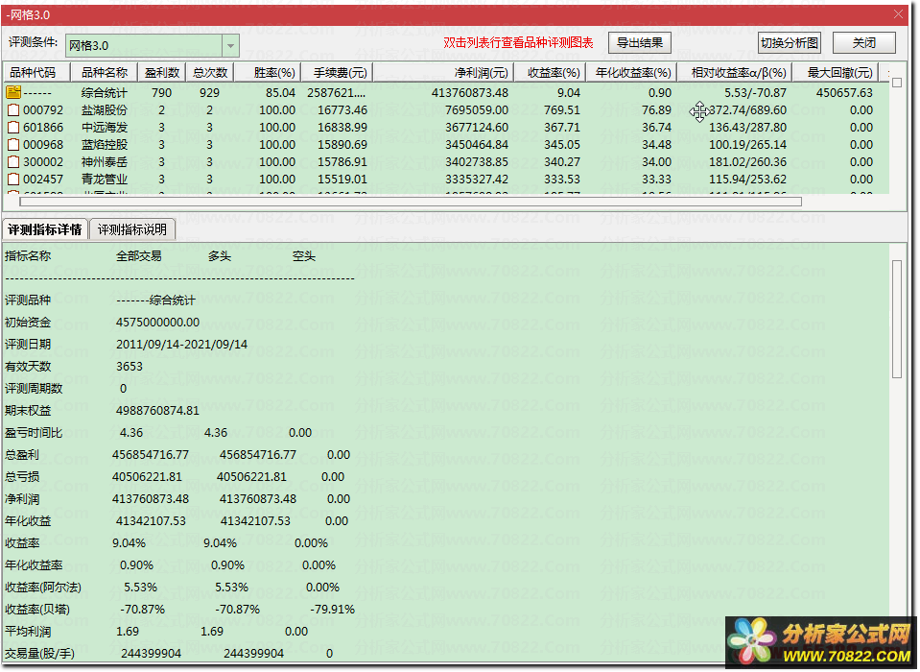Click the folder icon of the 综合统计 row
This screenshot has width=920, height=672.
tap(13, 93)
